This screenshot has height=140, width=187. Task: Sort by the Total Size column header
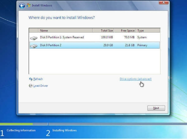tap(103, 30)
